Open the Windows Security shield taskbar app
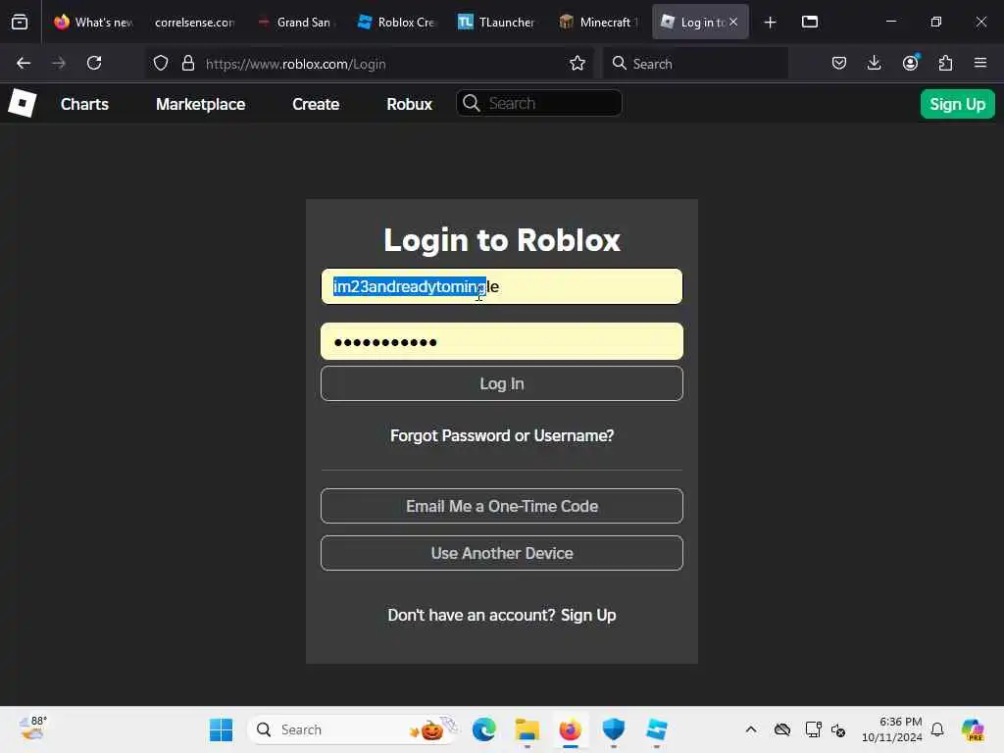The image size is (1004, 753). click(614, 729)
